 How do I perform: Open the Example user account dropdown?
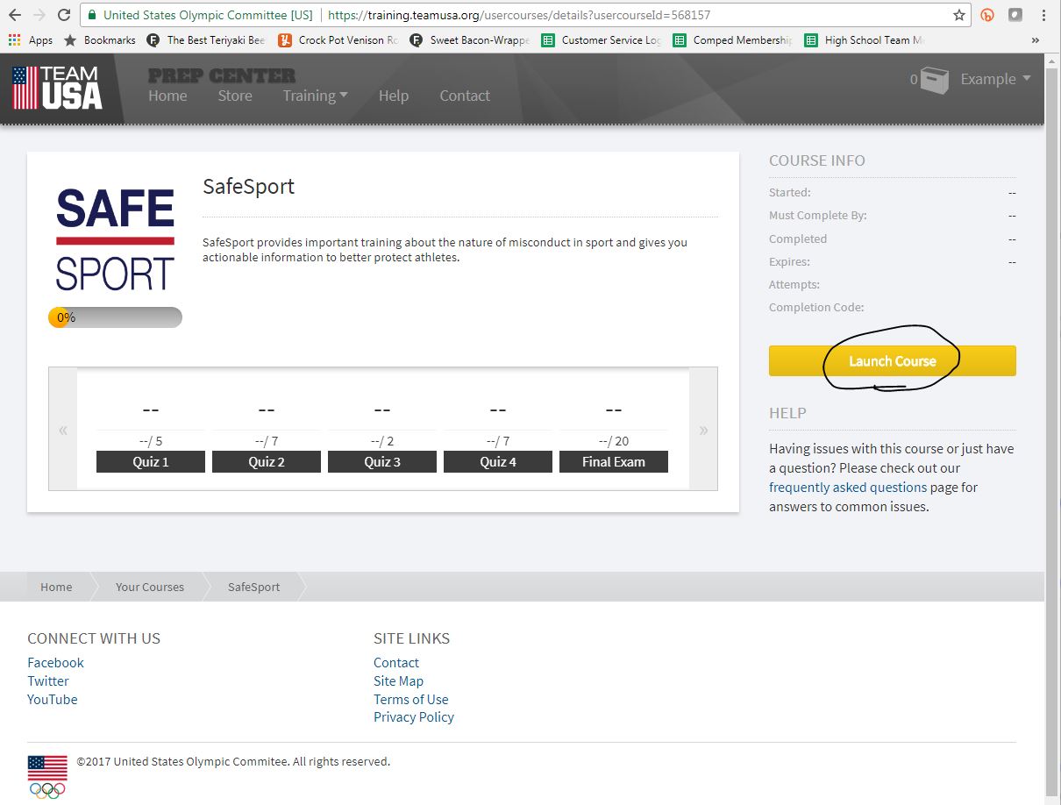coord(995,79)
